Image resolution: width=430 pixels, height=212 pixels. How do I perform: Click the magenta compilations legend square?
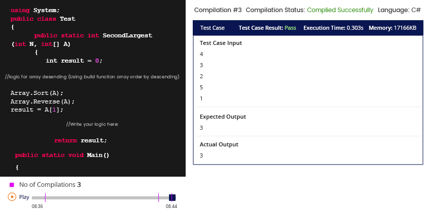[12, 185]
